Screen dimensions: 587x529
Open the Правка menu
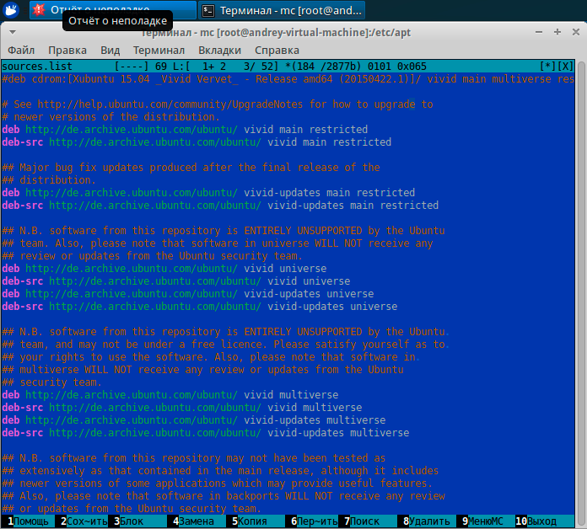click(67, 50)
